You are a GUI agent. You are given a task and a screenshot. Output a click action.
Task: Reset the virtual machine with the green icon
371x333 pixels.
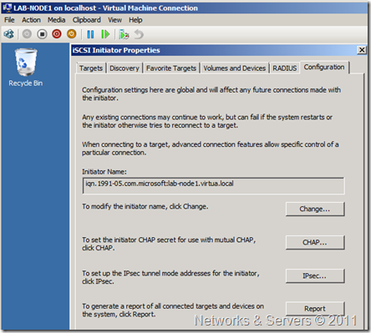click(x=105, y=34)
